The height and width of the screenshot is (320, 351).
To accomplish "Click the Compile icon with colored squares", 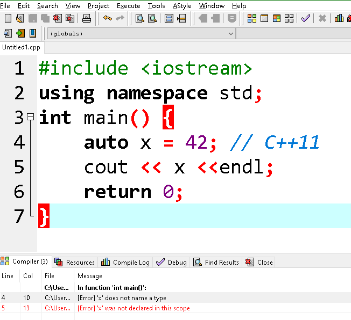I will (x=251, y=18).
